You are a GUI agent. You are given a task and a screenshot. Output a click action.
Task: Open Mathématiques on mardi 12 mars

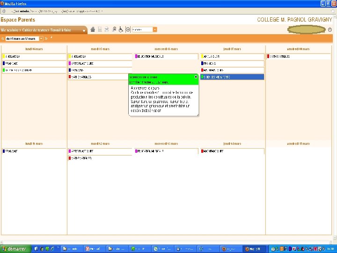pyautogui.click(x=100, y=158)
